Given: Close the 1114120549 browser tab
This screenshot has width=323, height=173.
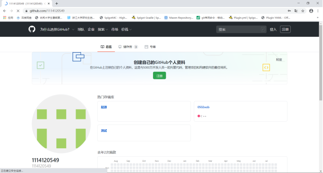Looking at the screenshot, I should point(49,3).
